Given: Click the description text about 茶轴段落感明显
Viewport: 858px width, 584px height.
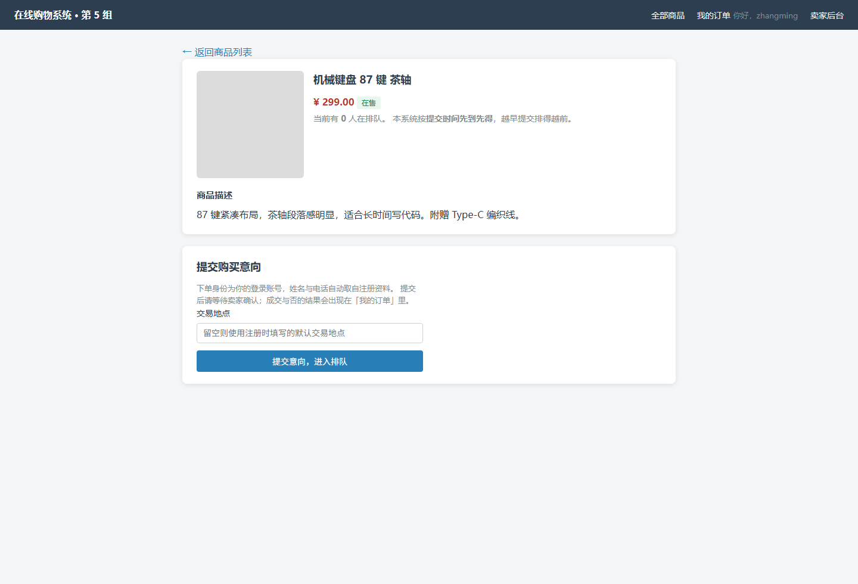Looking at the screenshot, I should [360, 215].
